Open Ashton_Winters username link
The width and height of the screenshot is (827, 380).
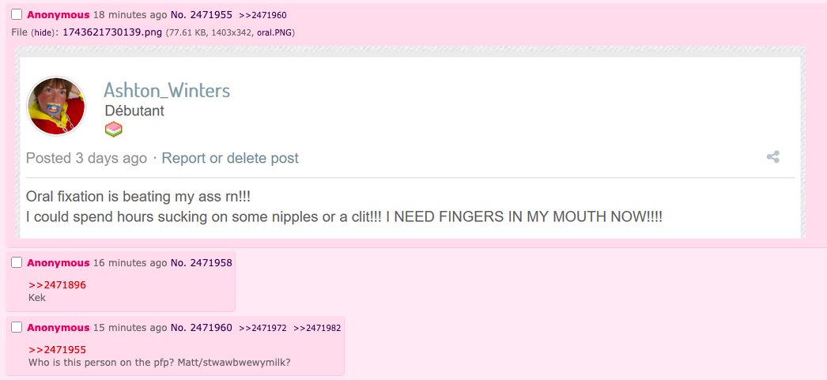click(167, 90)
